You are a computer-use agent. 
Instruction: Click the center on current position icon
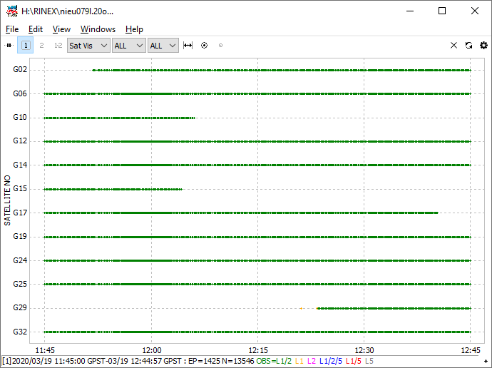tap(204, 46)
